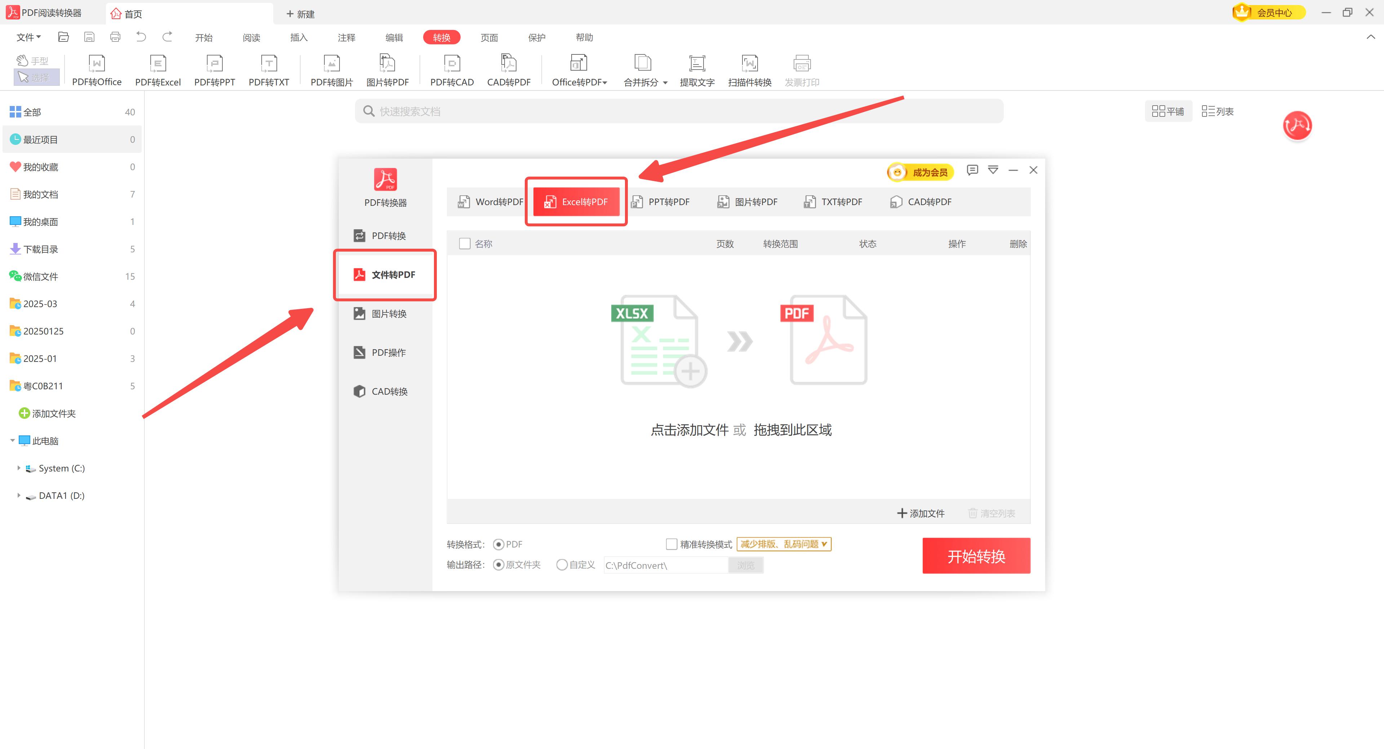The width and height of the screenshot is (1384, 749).
Task: Click the red floating PDF round icon
Action: pos(1297,125)
